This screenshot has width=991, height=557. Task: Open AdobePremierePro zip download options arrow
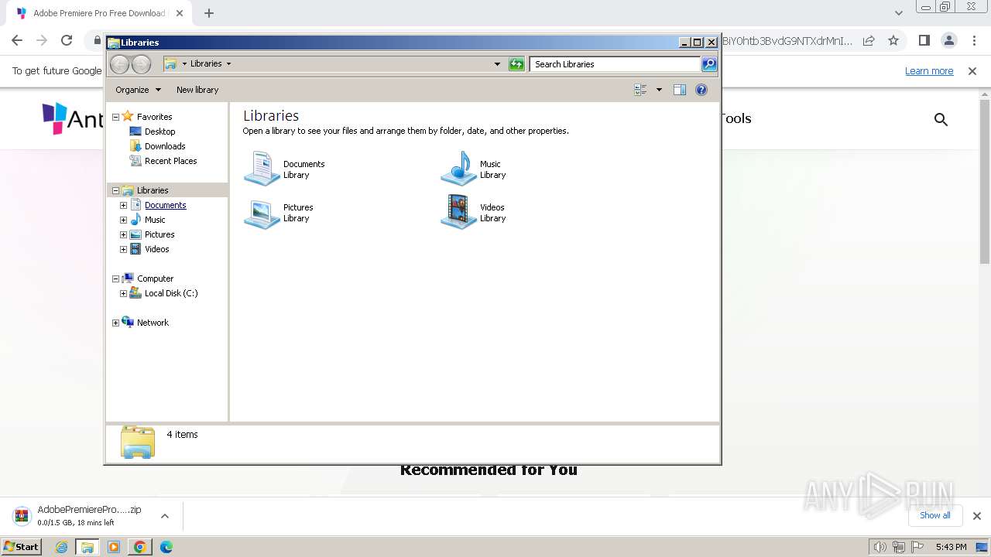click(x=164, y=516)
